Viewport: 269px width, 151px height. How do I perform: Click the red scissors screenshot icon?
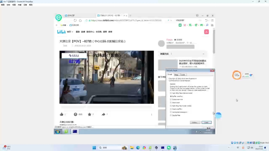185,25
